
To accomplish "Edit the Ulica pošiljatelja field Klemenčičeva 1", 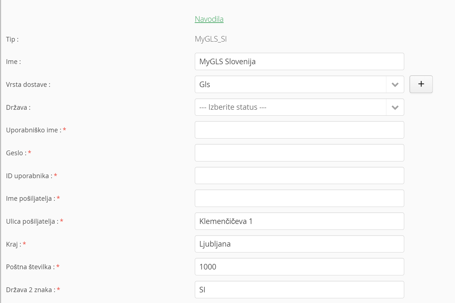I will pos(299,221).
